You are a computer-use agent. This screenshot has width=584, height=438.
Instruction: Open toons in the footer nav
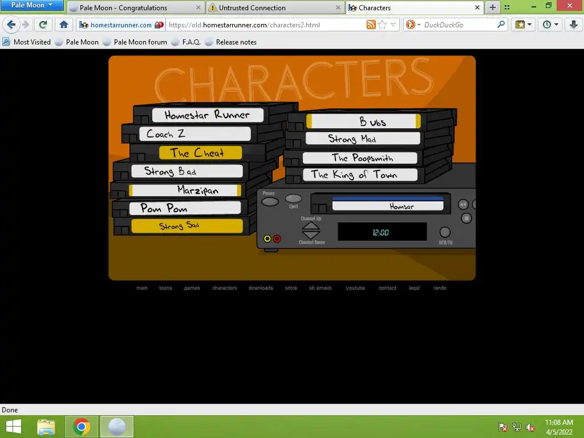165,288
